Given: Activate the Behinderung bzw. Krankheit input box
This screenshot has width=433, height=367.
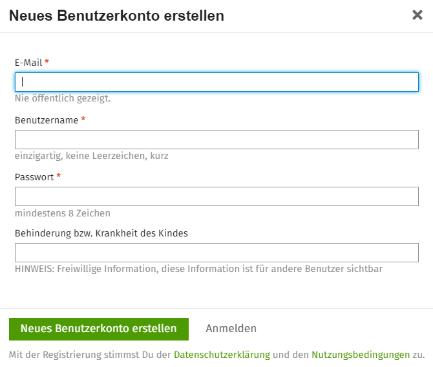Looking at the screenshot, I should click(216, 253).
